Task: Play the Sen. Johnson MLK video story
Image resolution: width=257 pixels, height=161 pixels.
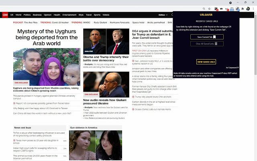Action: pyautogui.click(x=133, y=61)
